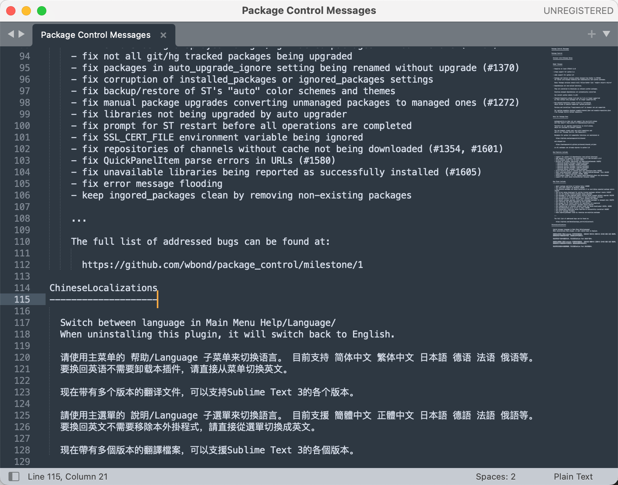Click line number 100 in the gutter
The height and width of the screenshot is (485, 618).
pyautogui.click(x=22, y=126)
